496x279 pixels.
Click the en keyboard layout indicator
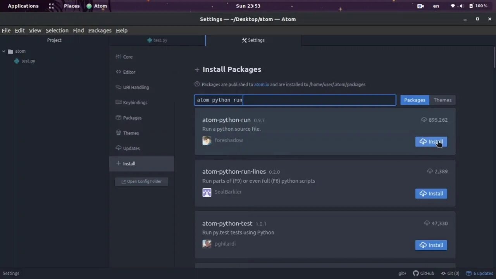coord(436,6)
